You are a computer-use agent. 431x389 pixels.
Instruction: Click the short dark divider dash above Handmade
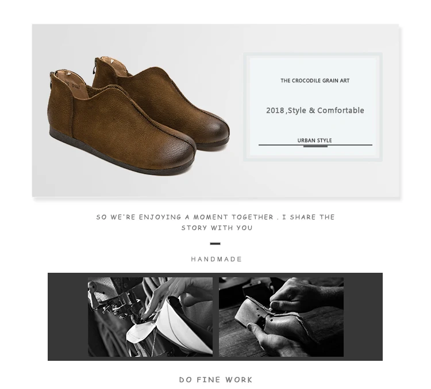pyautogui.click(x=215, y=243)
